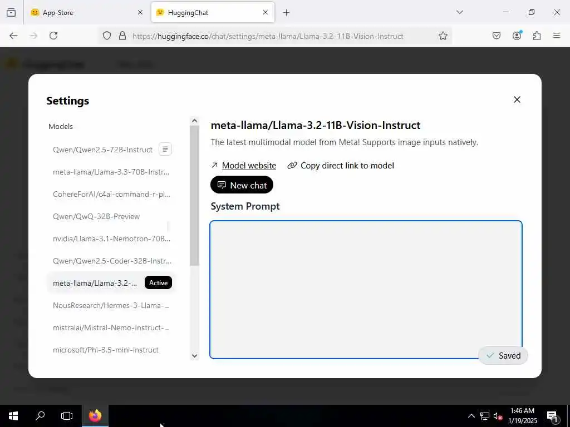Click the model list scroll up arrow
The width and height of the screenshot is (570, 427).
194,121
